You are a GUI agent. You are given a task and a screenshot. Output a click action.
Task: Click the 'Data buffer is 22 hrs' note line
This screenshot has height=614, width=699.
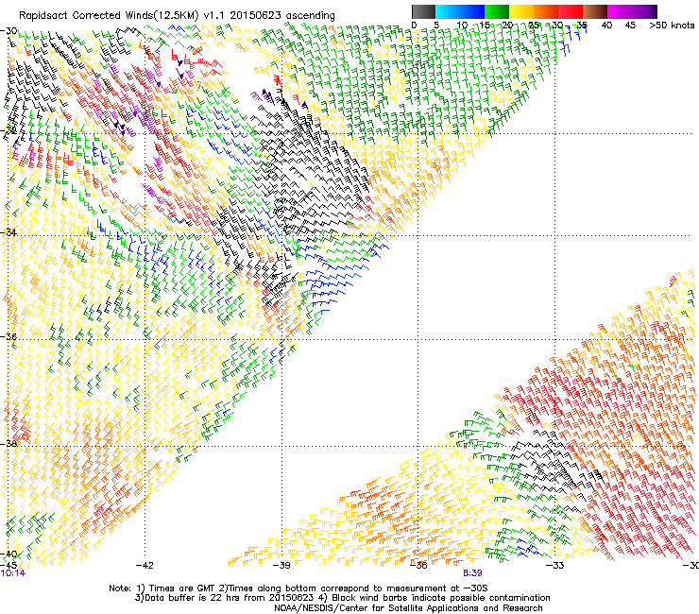(342, 598)
